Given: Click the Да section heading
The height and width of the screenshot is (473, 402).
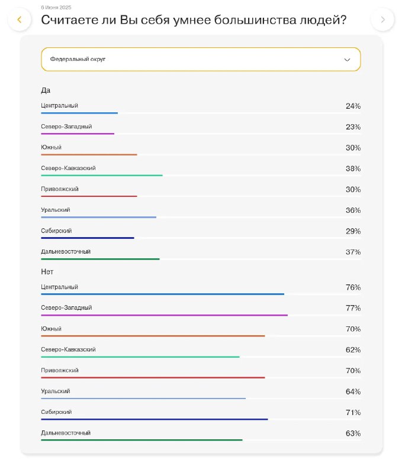Looking at the screenshot, I should click(46, 90).
